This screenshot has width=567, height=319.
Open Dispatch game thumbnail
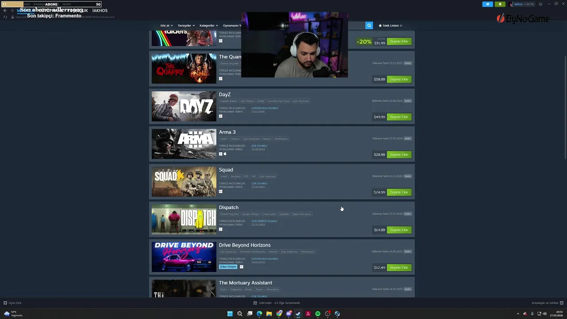pyautogui.click(x=184, y=219)
